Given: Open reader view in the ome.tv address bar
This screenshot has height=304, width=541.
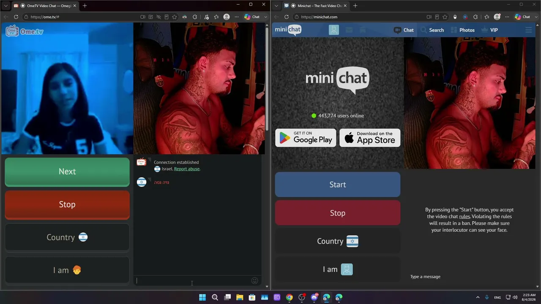Looking at the screenshot, I should point(167,17).
